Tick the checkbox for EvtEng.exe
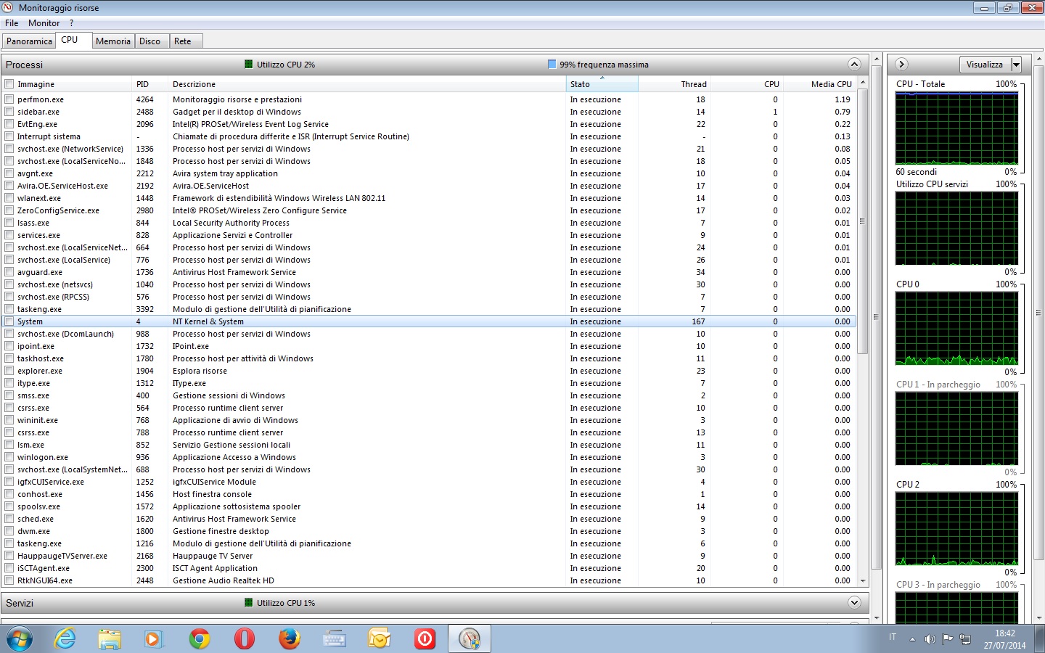1045x653 pixels. pos(9,124)
